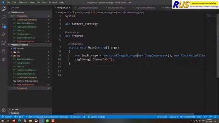
Task: Click 0 references above class Program
Action: click(x=72, y=32)
